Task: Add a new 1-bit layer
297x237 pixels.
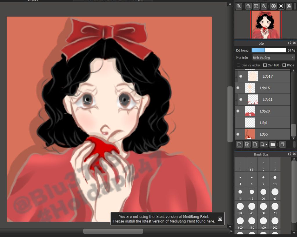Action: [x=255, y=144]
